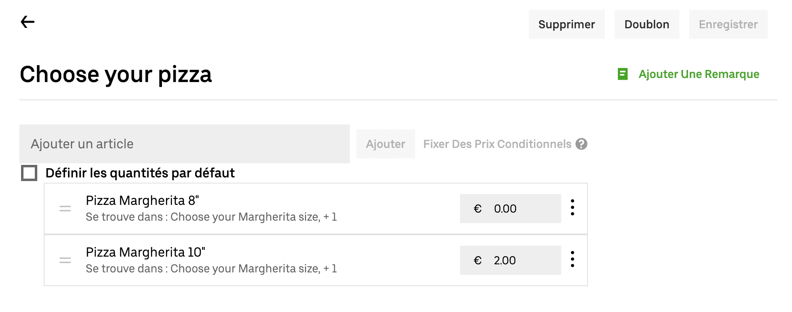Click the euro symbol on Pizza Margherita 8" price
Image resolution: width=792 pixels, height=312 pixels.
(478, 209)
